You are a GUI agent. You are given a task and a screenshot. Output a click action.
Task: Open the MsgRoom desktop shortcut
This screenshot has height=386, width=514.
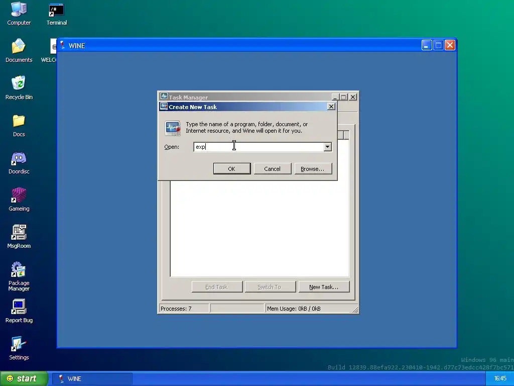pyautogui.click(x=19, y=237)
